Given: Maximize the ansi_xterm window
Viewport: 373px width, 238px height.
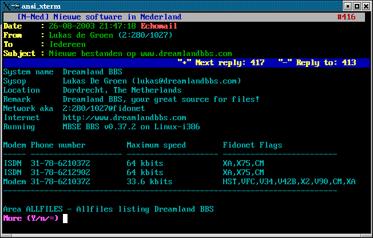Looking at the screenshot, I should coord(357,6).
